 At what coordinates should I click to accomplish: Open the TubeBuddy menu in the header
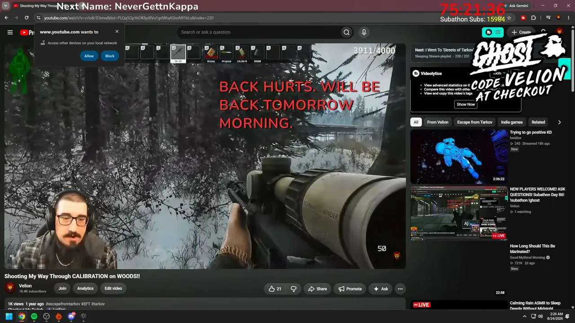point(493,32)
